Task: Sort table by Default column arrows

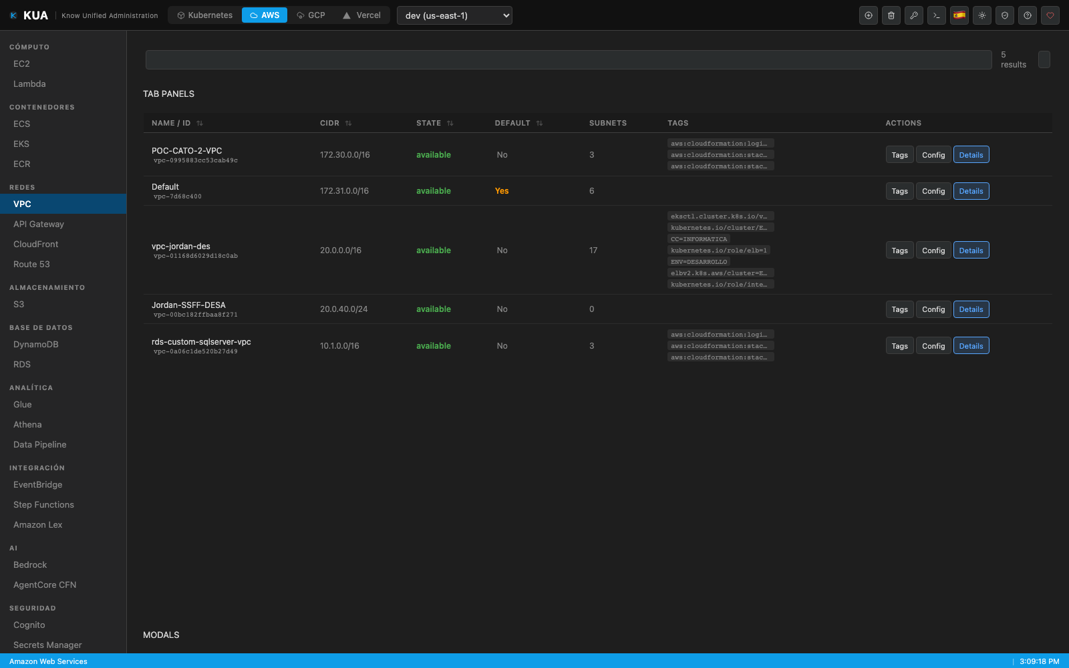Action: tap(539, 124)
